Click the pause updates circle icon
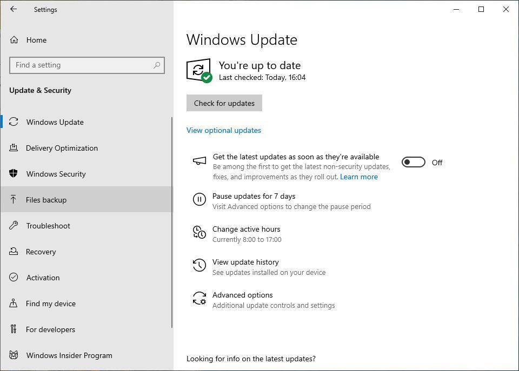Image resolution: width=519 pixels, height=371 pixels. click(199, 199)
